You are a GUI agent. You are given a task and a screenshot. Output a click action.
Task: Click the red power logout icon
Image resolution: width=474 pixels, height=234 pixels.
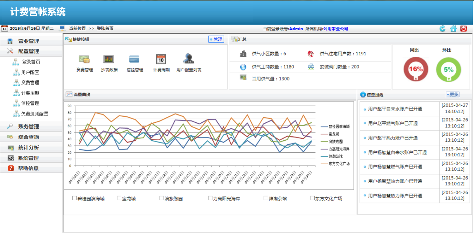464,29
